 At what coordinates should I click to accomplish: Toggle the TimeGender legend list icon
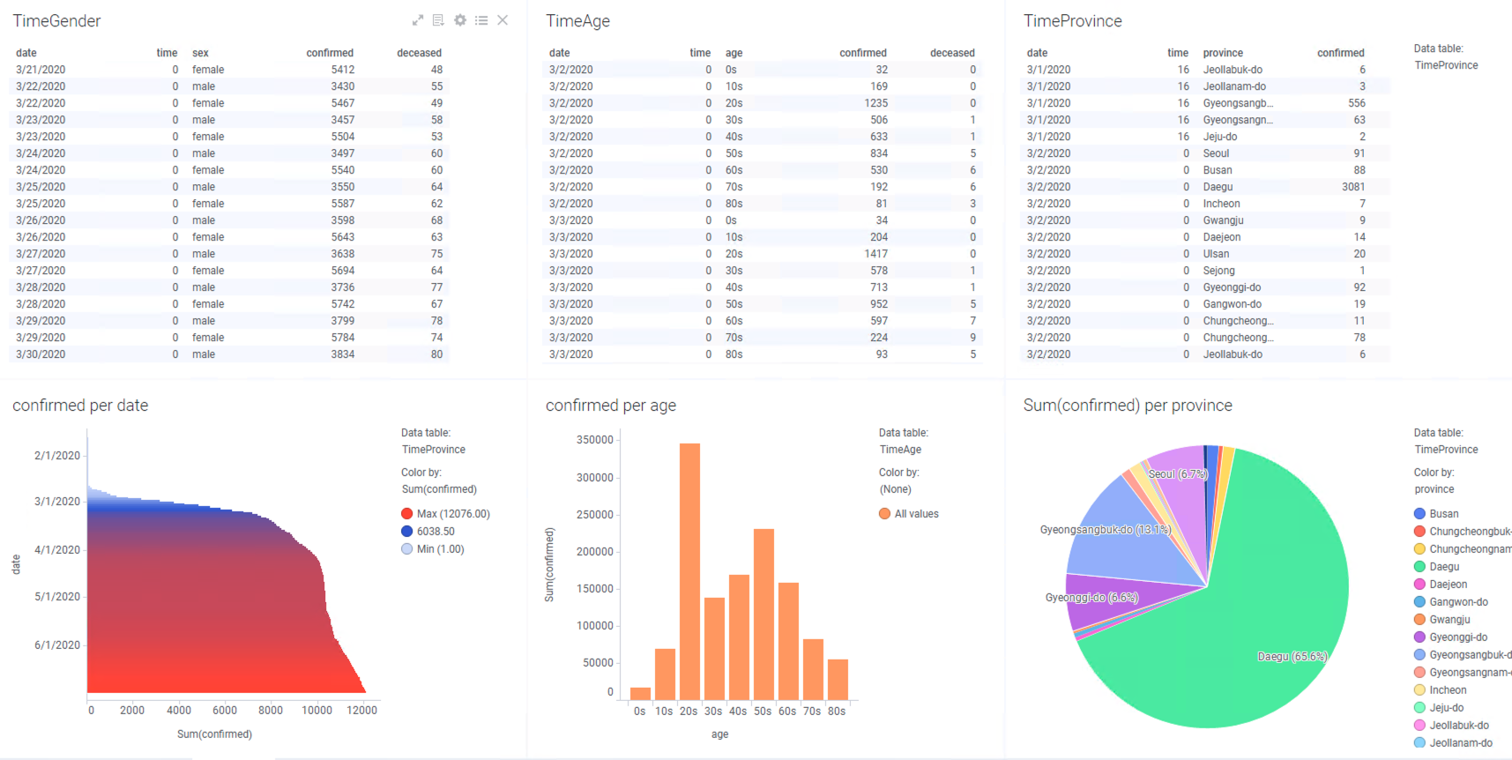tap(481, 20)
